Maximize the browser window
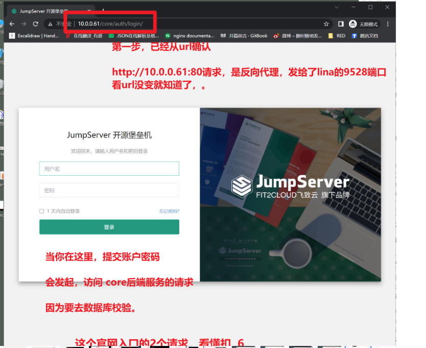Image resolution: width=426 pixels, height=348 pixels. pyautogui.click(x=370, y=7)
